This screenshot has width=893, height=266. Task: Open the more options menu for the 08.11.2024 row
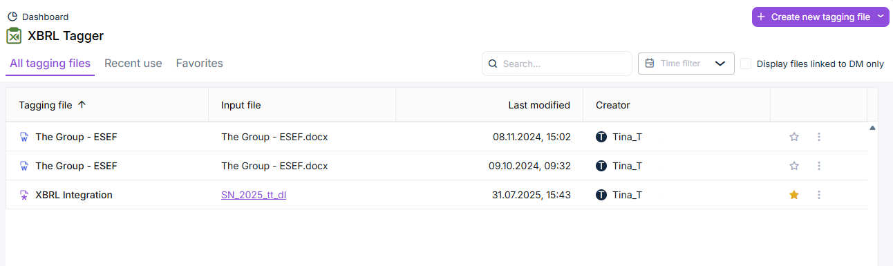[x=819, y=137]
